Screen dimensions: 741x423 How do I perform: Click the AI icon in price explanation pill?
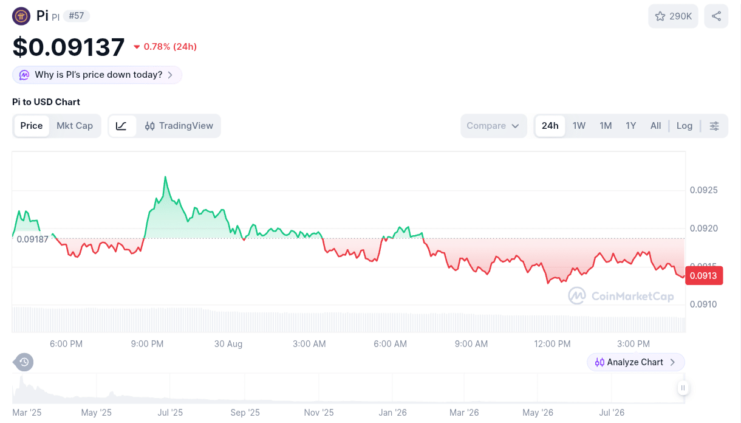click(24, 75)
